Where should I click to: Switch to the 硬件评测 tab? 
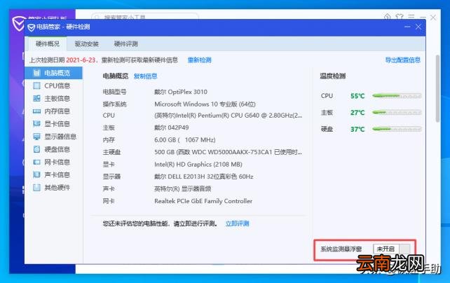125,44
